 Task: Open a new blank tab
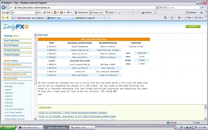click(x=107, y=18)
